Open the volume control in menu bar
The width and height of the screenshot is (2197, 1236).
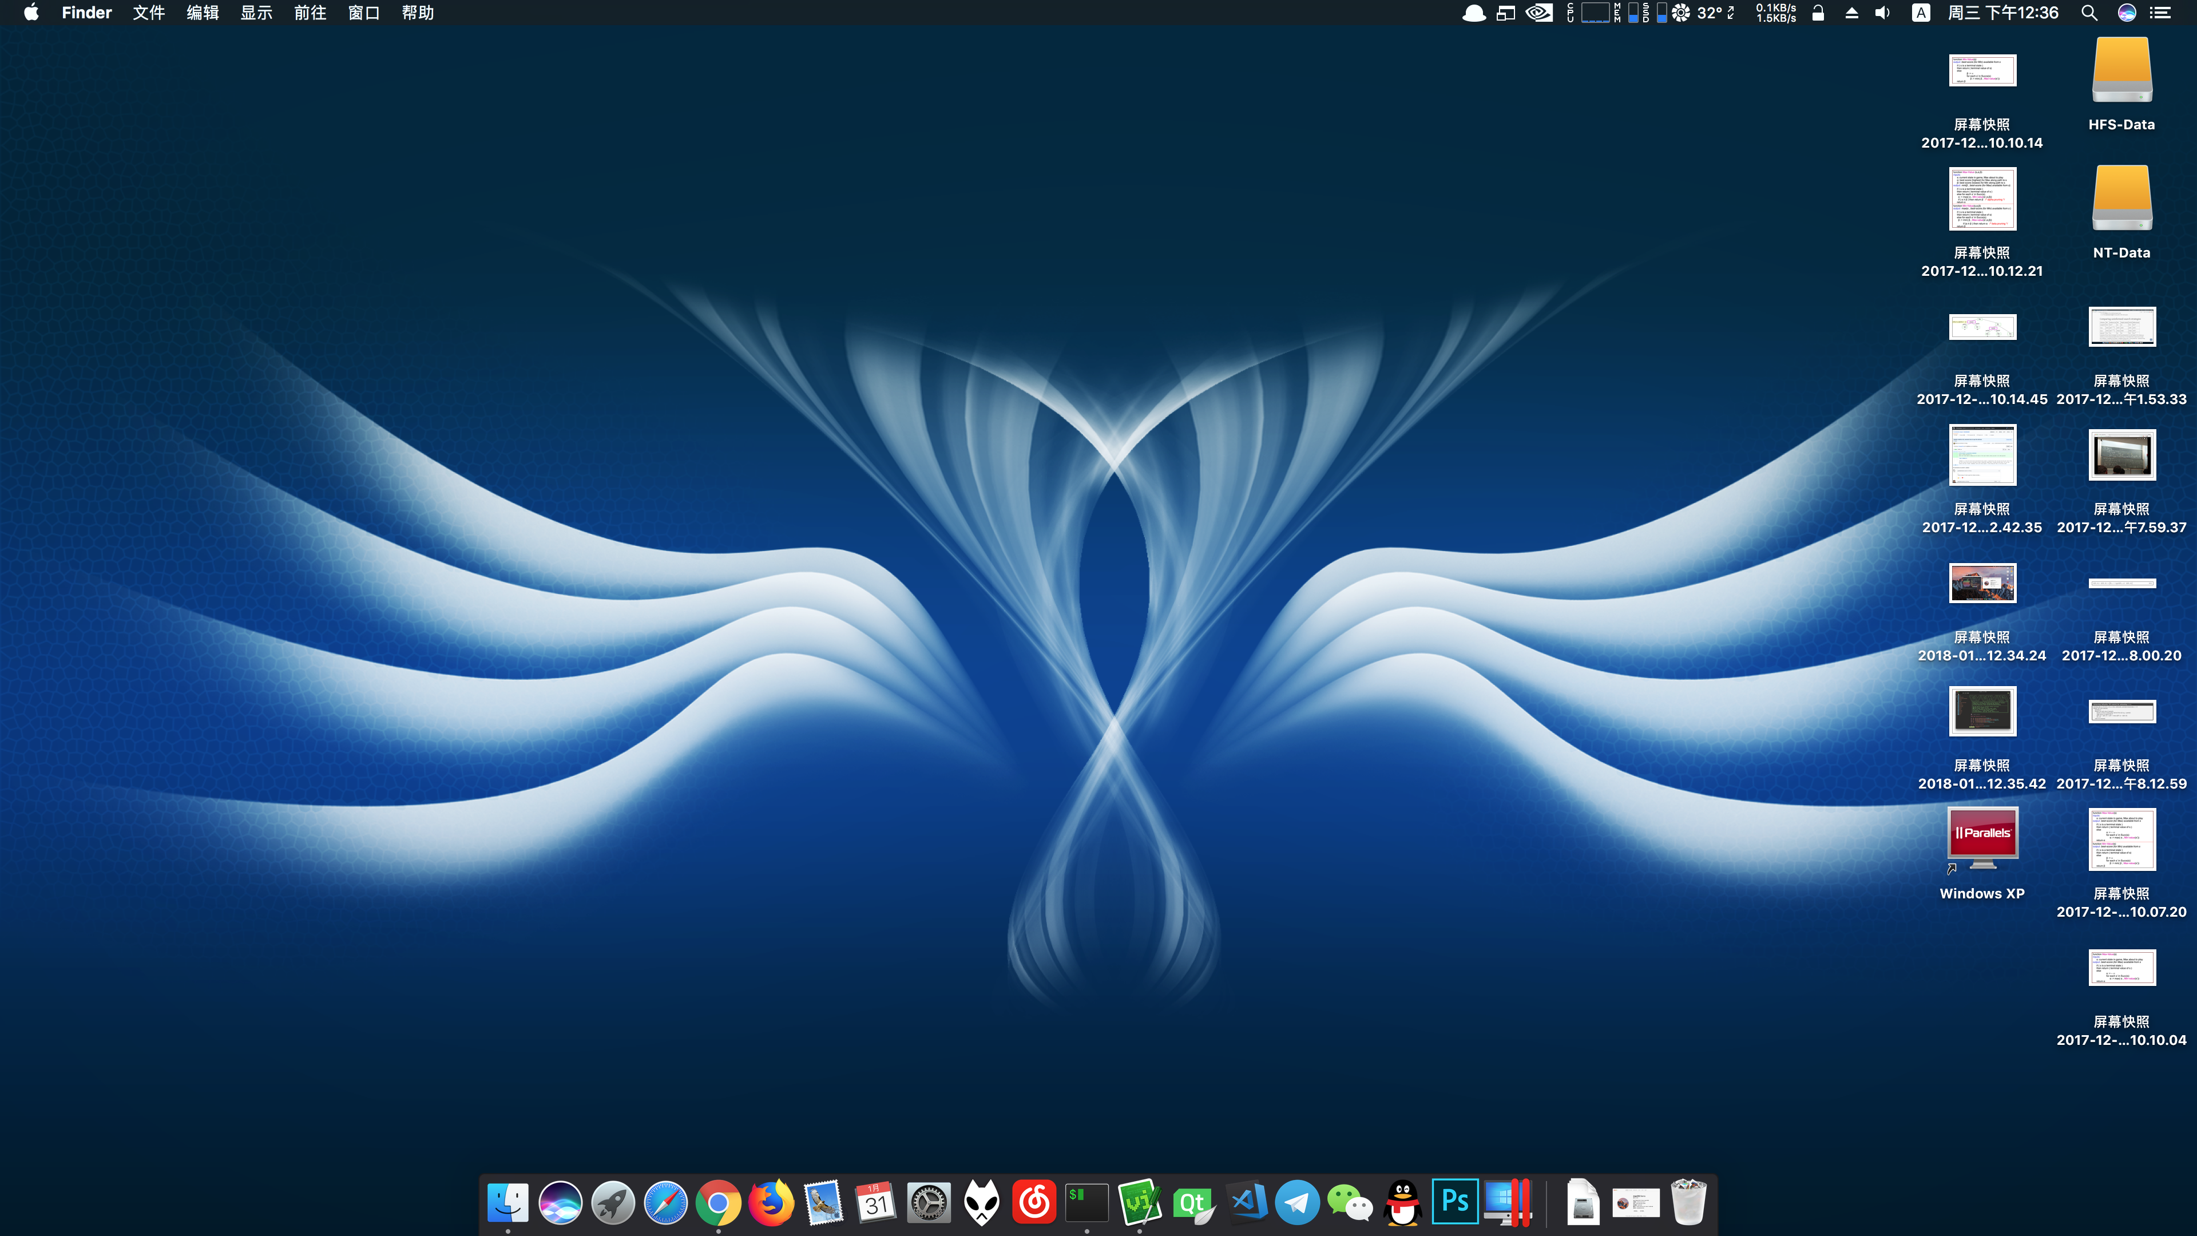(1882, 13)
